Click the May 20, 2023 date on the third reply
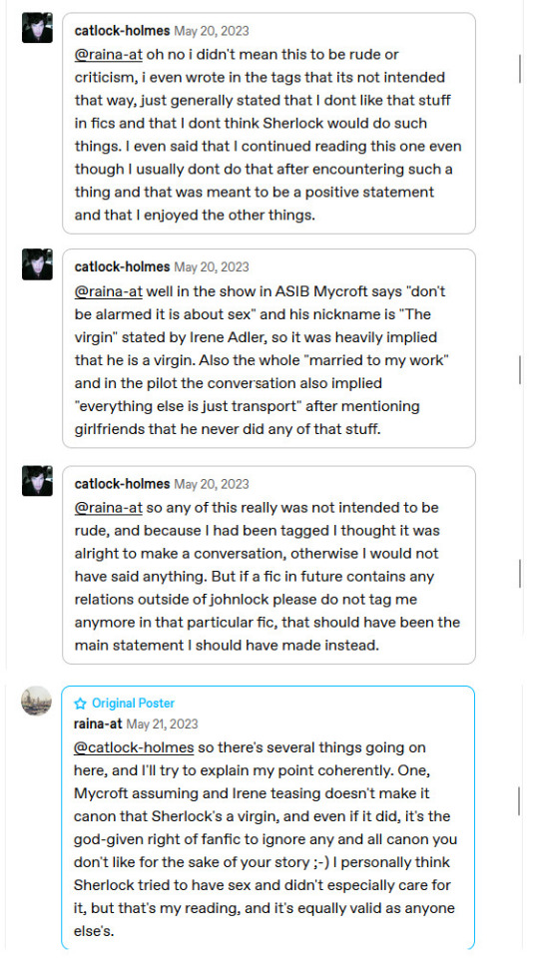Image resolution: width=541 pixels, height=958 pixels. pyautogui.click(x=212, y=485)
